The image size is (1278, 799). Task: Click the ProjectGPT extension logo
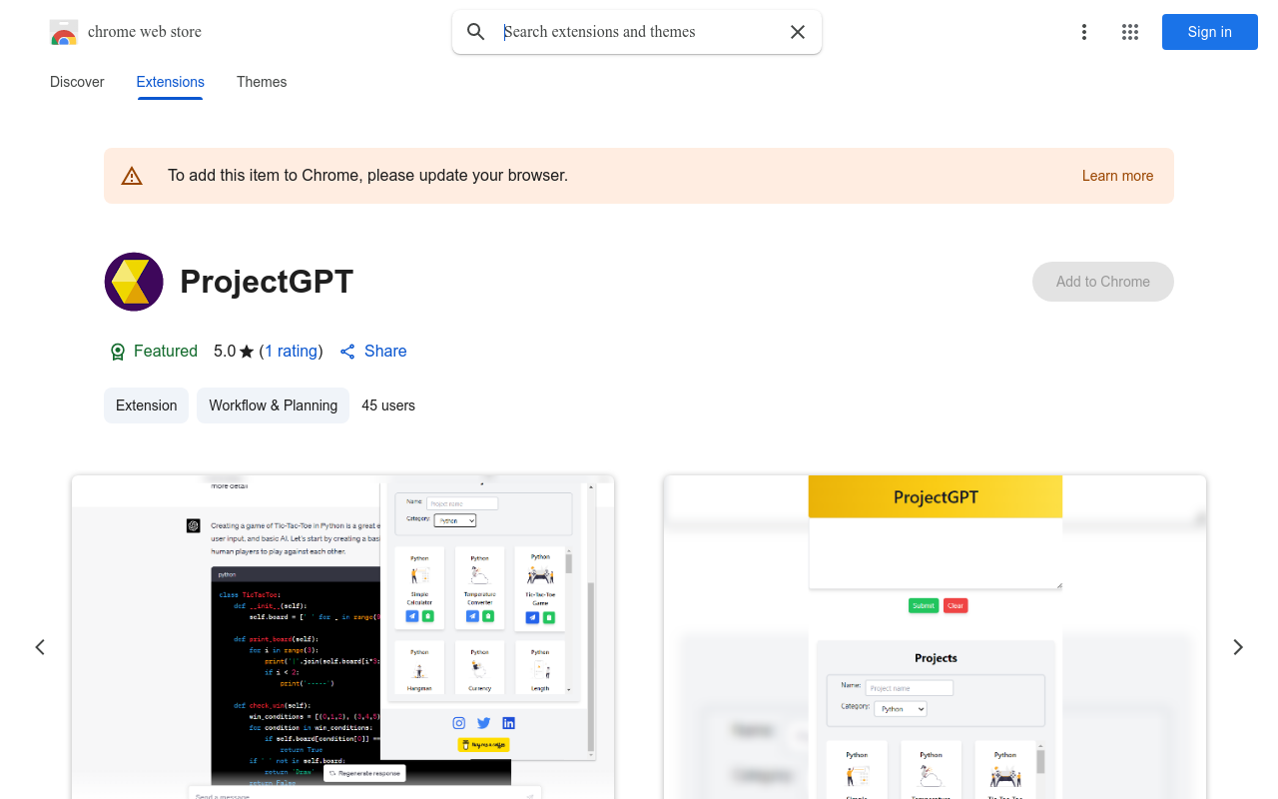click(134, 282)
